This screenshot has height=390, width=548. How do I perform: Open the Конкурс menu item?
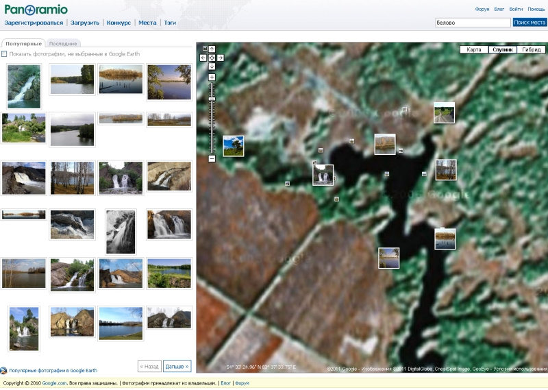pos(119,23)
